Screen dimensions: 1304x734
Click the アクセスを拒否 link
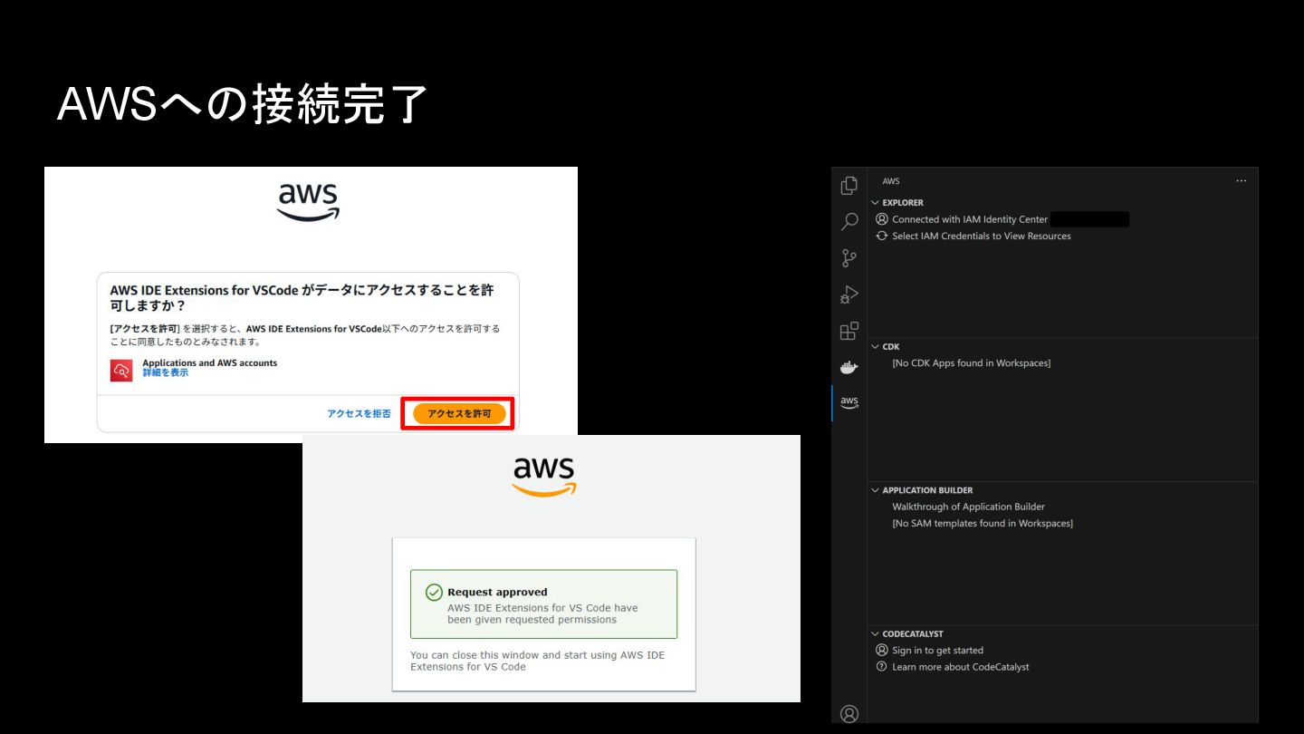click(359, 413)
